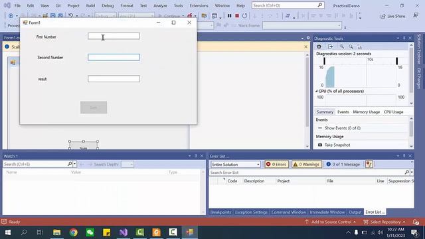Open Diagnostic Tools settings gear
Viewport: 425px width, 239px height.
click(x=319, y=46)
